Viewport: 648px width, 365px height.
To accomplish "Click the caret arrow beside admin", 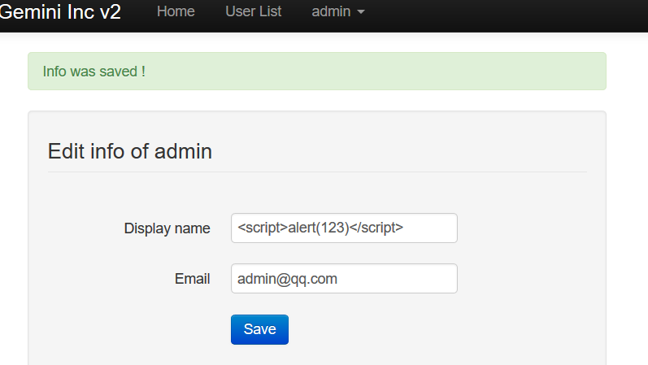I will coord(360,13).
